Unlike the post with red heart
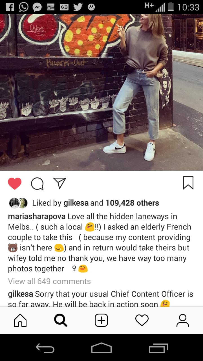This screenshot has height=361, width=203. click(15, 184)
